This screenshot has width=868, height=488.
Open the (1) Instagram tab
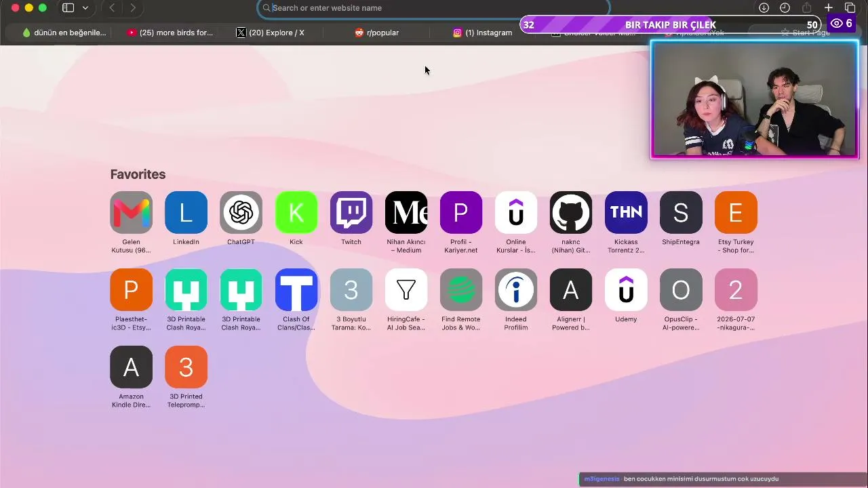pos(483,33)
